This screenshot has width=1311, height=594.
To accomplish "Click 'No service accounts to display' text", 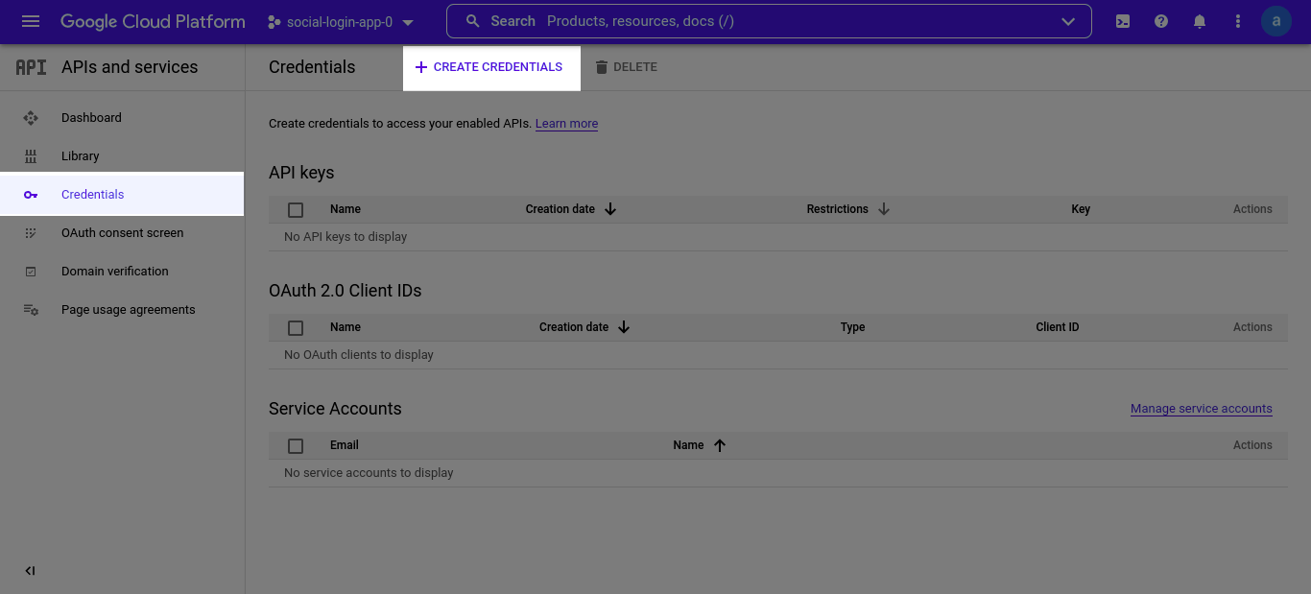I will coord(369,473).
